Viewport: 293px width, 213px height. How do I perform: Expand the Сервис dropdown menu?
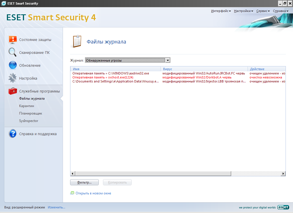(263, 11)
